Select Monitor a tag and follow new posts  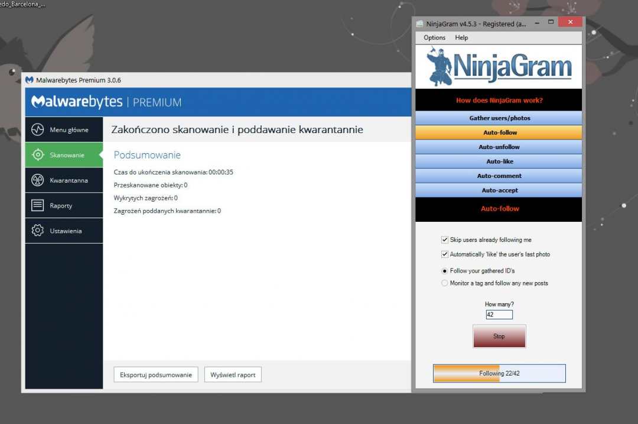pos(445,283)
